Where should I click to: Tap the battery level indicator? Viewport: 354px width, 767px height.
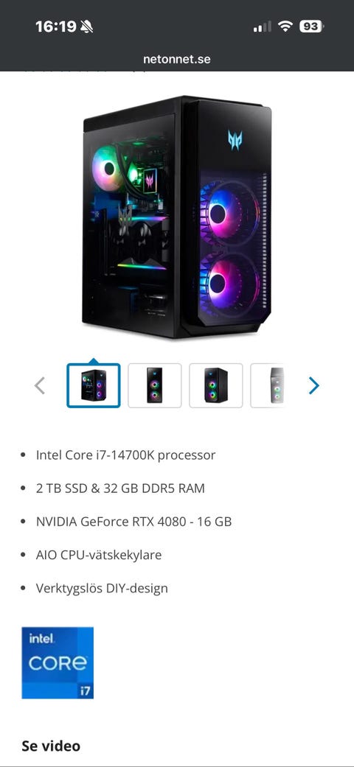point(311,27)
